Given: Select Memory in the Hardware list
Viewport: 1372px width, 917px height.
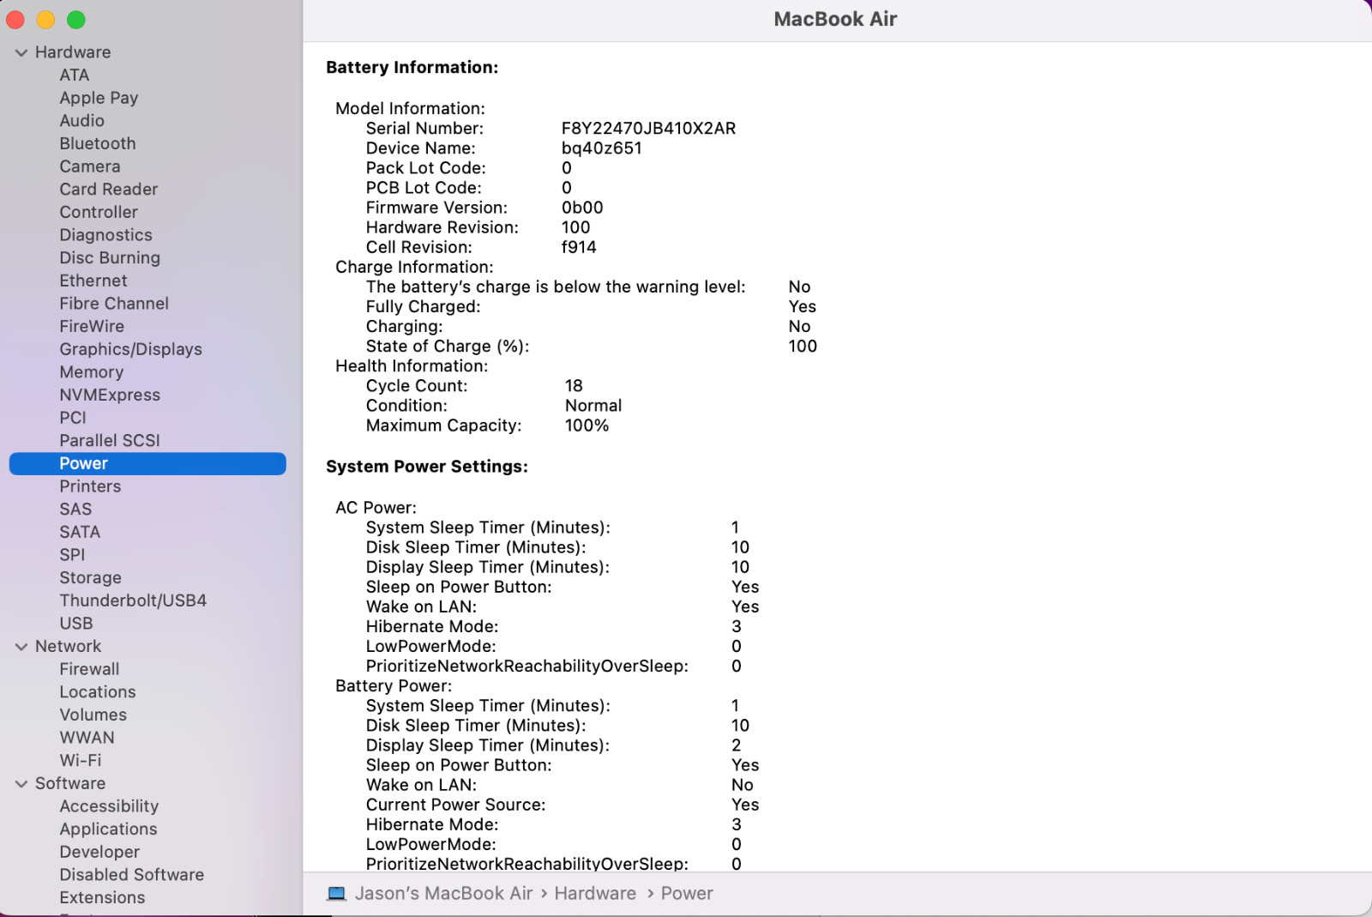Looking at the screenshot, I should pos(91,372).
